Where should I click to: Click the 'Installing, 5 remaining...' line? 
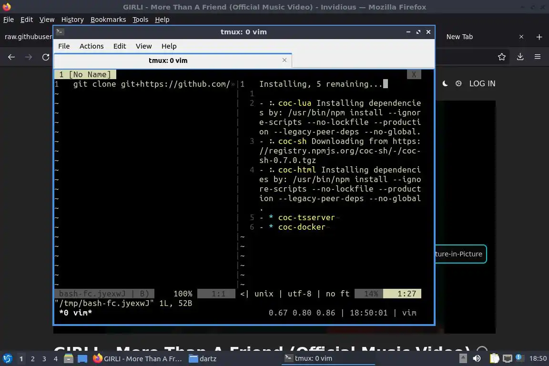[321, 84]
